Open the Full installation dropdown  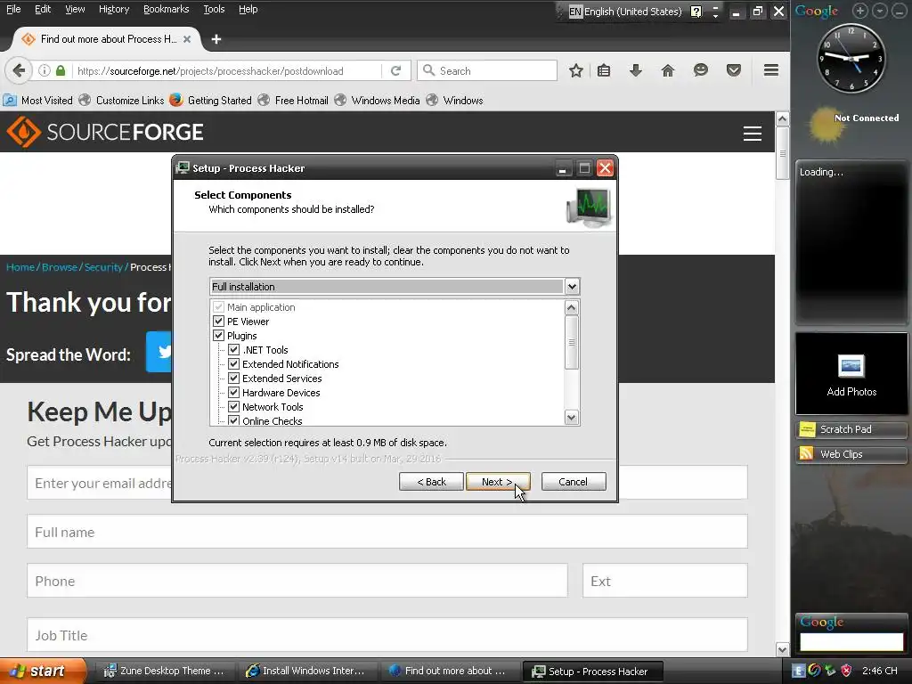coord(572,286)
